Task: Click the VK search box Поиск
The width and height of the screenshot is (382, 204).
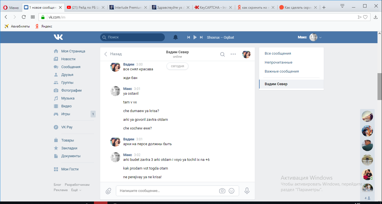Action: click(x=132, y=37)
